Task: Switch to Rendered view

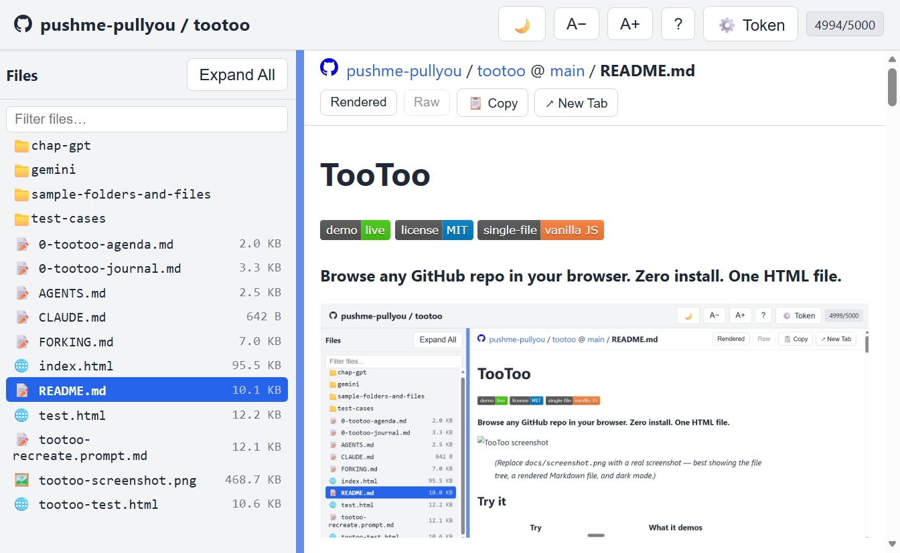Action: click(x=358, y=102)
